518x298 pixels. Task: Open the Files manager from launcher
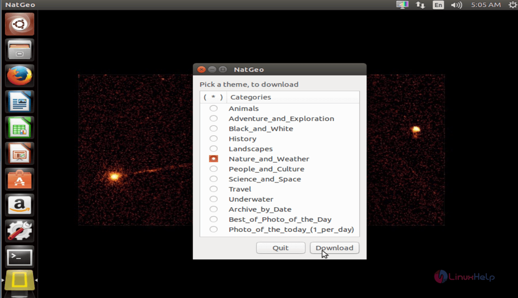click(x=19, y=50)
